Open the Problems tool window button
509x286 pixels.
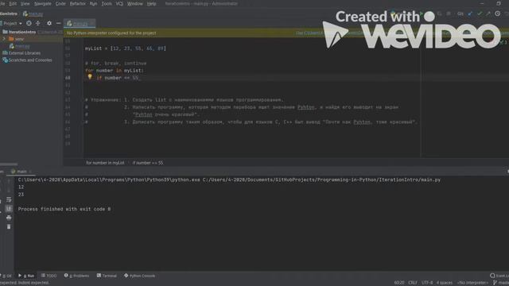pos(76,276)
